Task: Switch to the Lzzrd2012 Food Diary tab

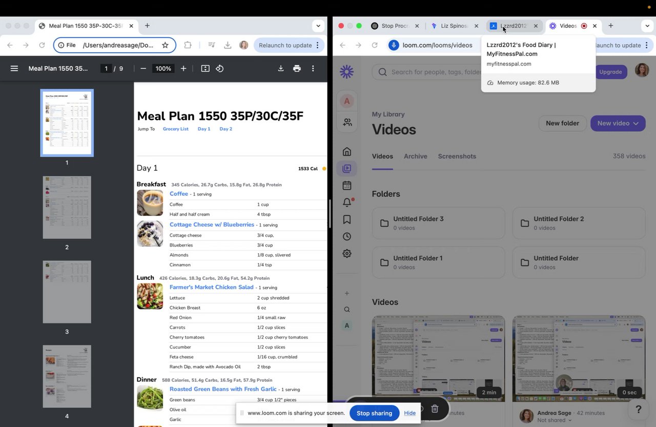Action: pyautogui.click(x=514, y=26)
